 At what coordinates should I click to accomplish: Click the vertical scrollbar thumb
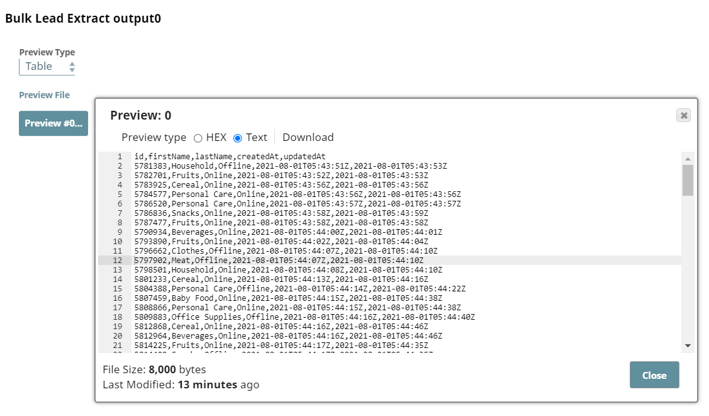pyautogui.click(x=688, y=181)
